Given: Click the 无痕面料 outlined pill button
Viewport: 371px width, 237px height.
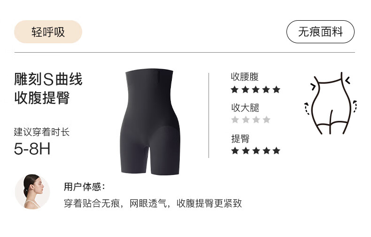Looking at the screenshot, I should 320,32.
